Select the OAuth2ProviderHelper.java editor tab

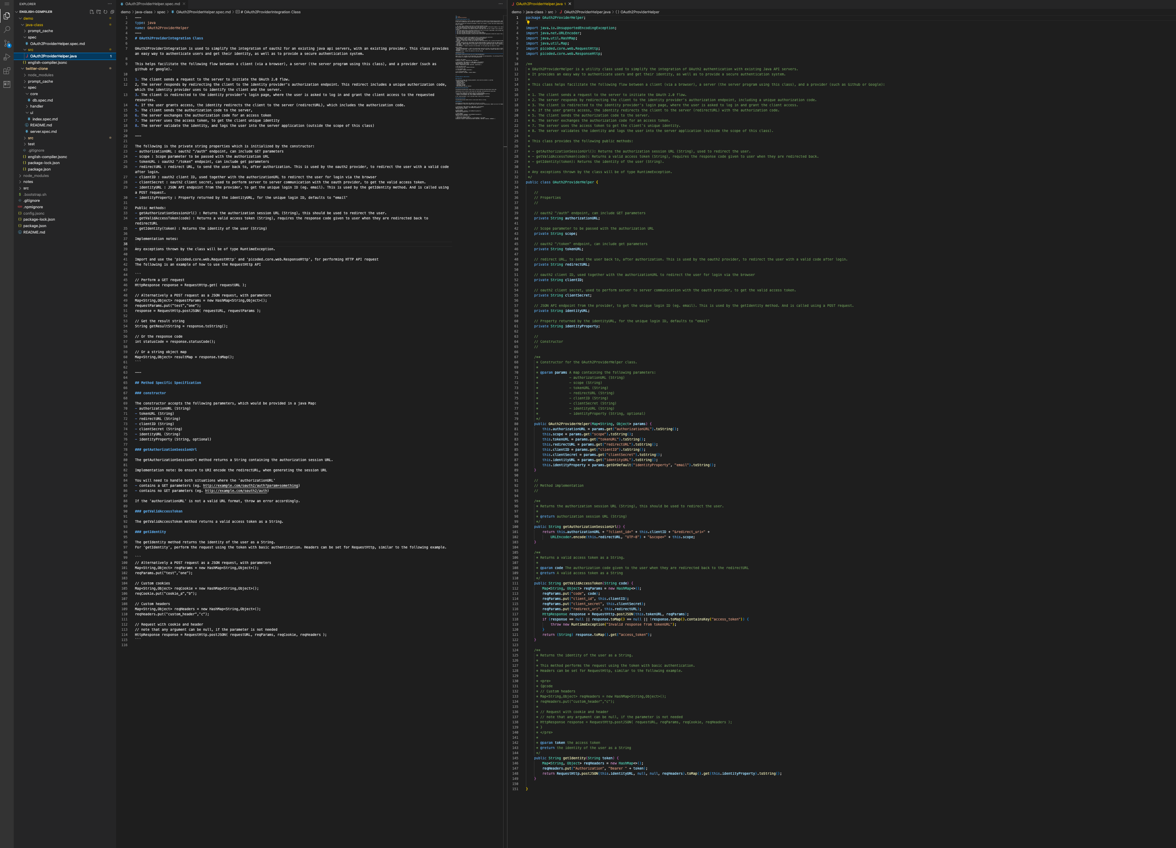pyautogui.click(x=539, y=3)
